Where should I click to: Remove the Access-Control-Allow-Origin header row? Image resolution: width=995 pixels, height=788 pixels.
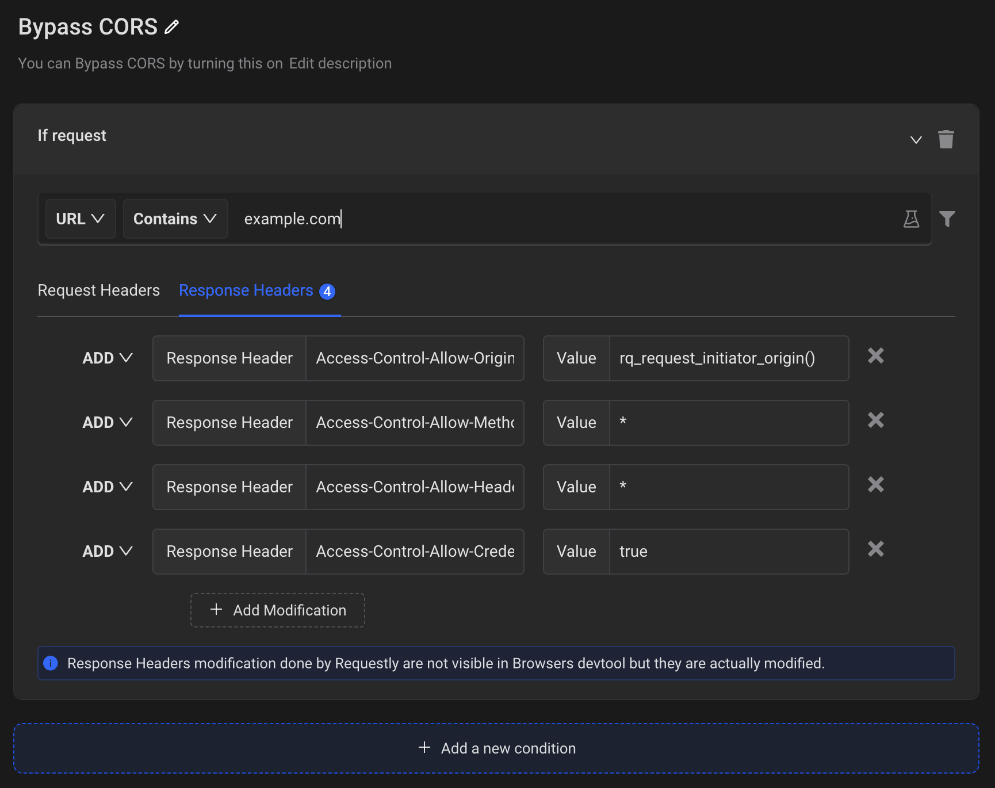pos(875,356)
